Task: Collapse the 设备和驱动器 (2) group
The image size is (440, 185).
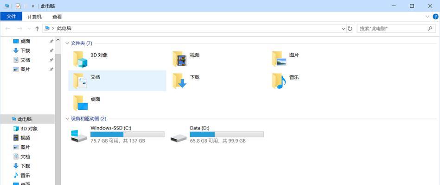Action: click(x=67, y=119)
